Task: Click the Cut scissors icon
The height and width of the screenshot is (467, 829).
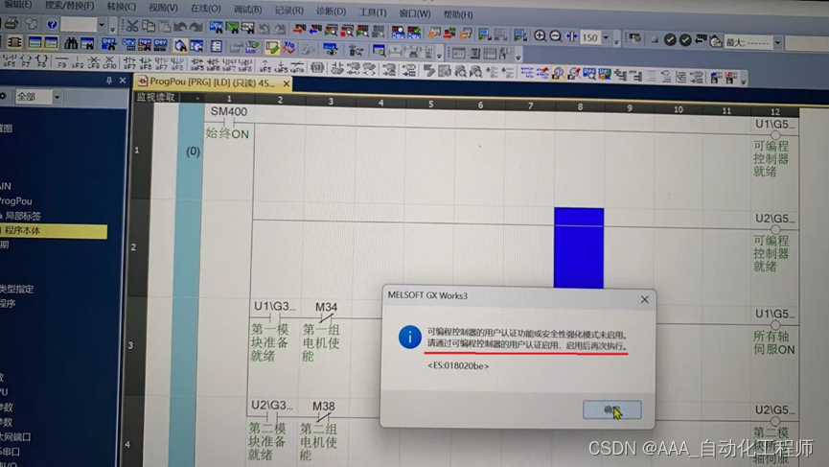Action: pyautogui.click(x=132, y=26)
